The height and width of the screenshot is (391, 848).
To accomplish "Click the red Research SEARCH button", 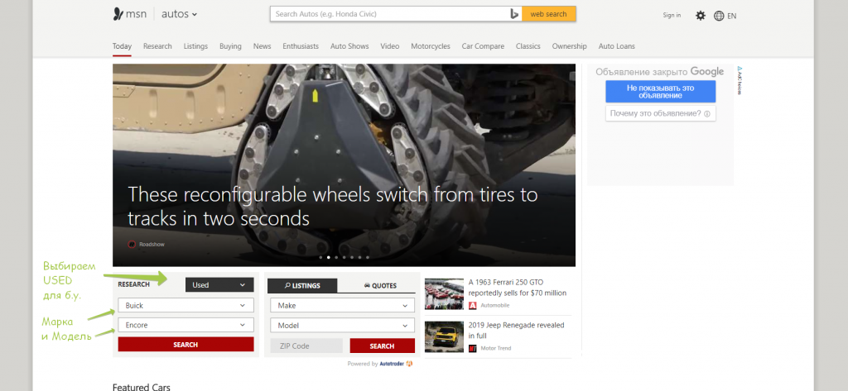I will (x=185, y=345).
